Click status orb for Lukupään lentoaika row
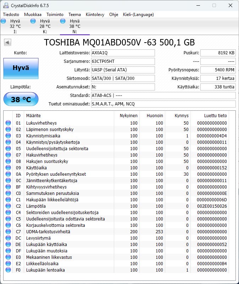 8,270
